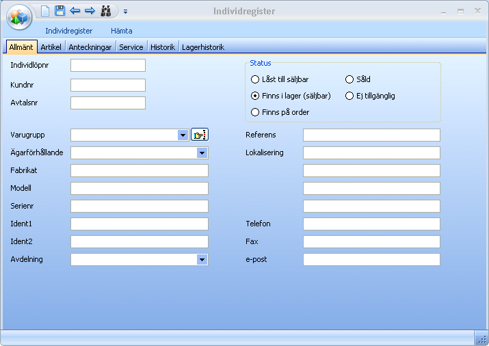Screen dimensions: 489x346
Task: Create a new record with blank page icon
Action: [x=45, y=11]
